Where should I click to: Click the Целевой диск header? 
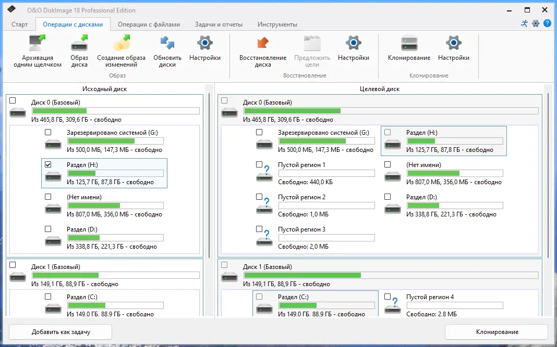tap(380, 89)
